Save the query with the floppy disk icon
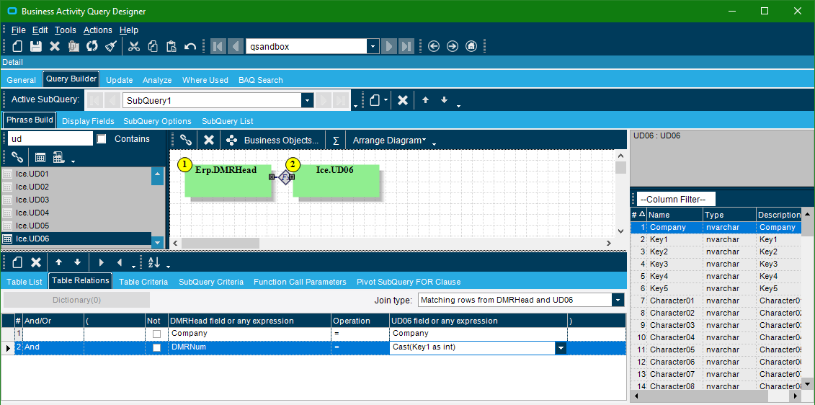The width and height of the screenshot is (815, 405). click(36, 46)
